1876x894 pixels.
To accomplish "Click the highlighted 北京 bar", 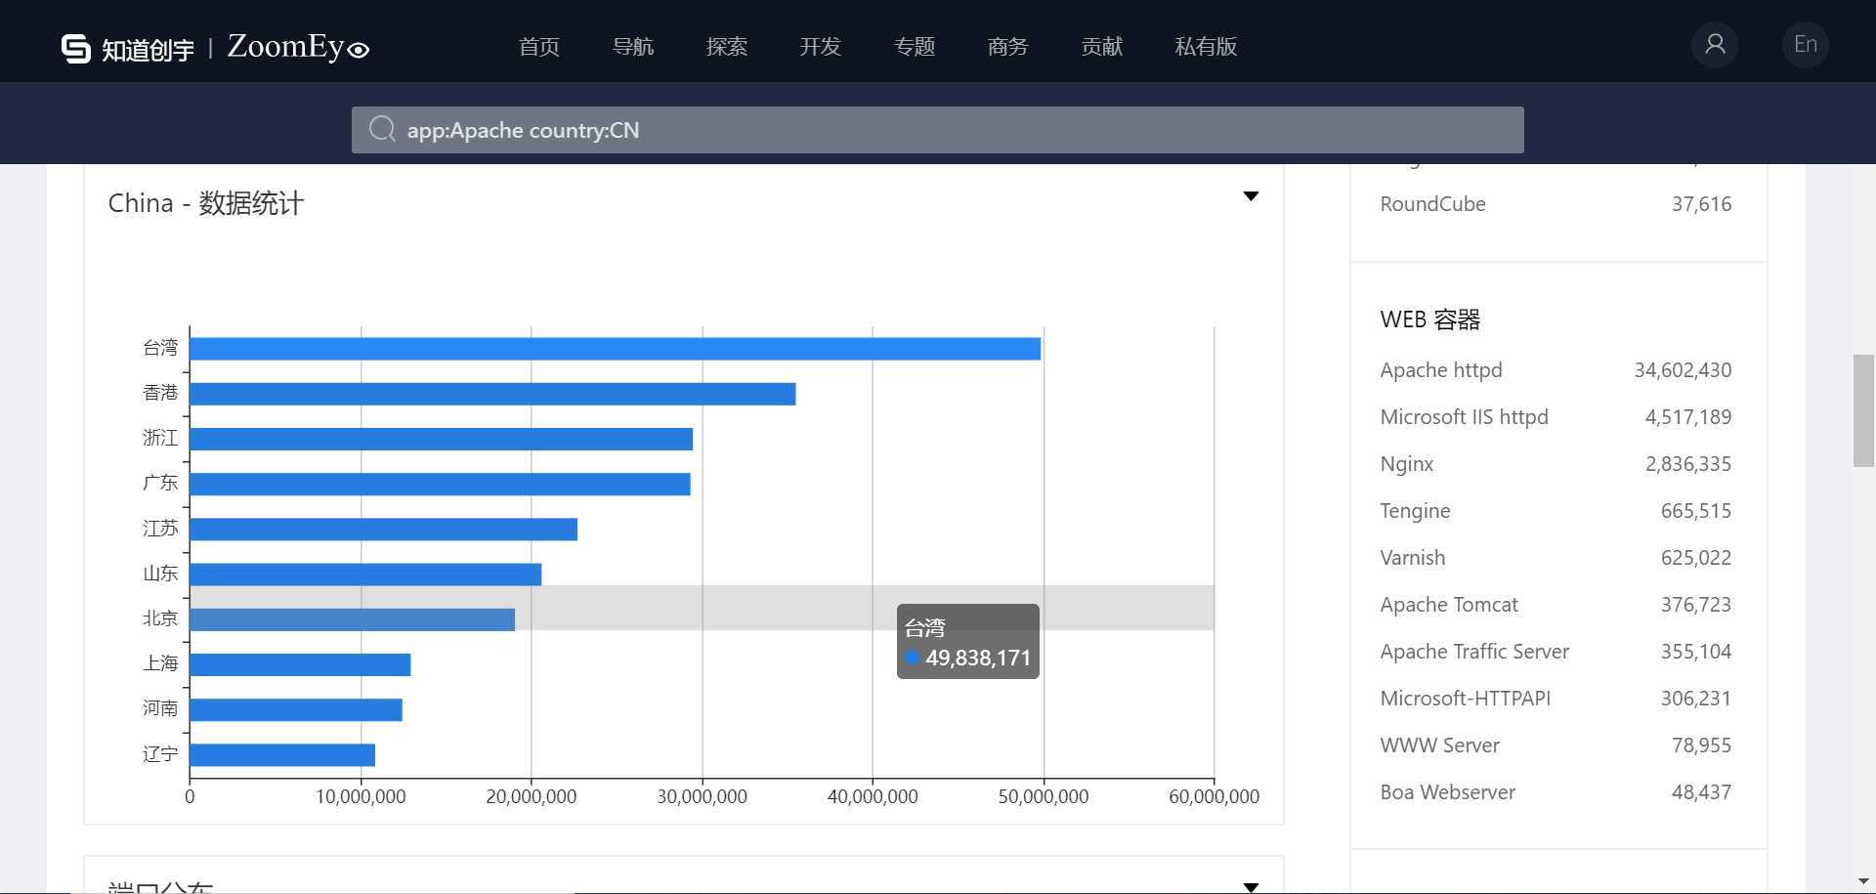I will (353, 619).
